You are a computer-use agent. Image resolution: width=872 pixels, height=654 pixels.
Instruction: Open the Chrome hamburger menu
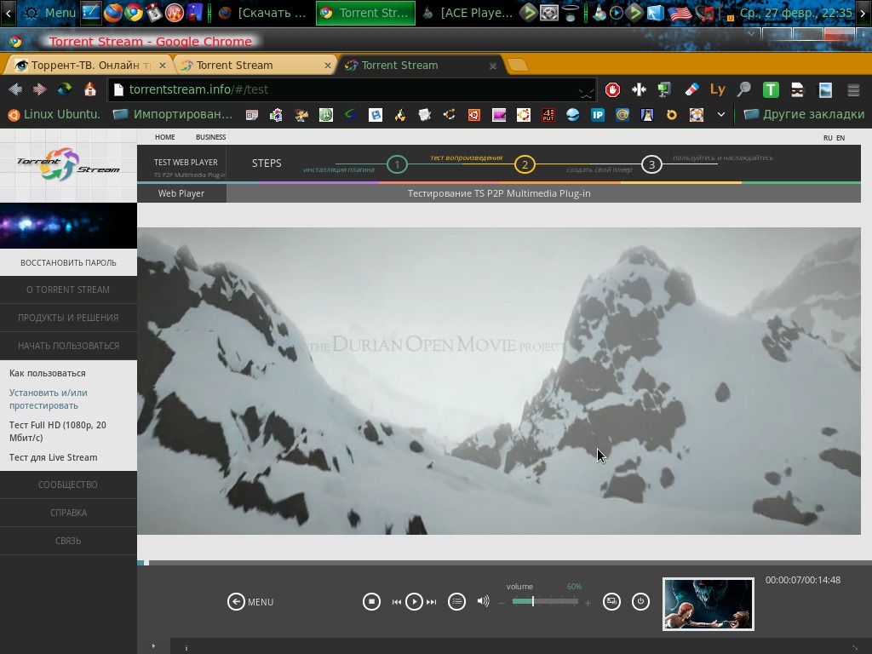click(x=853, y=89)
